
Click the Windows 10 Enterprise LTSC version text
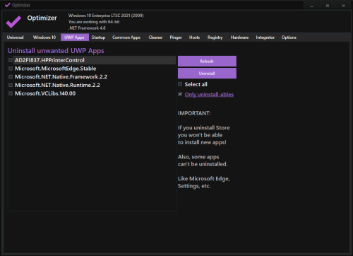click(106, 16)
